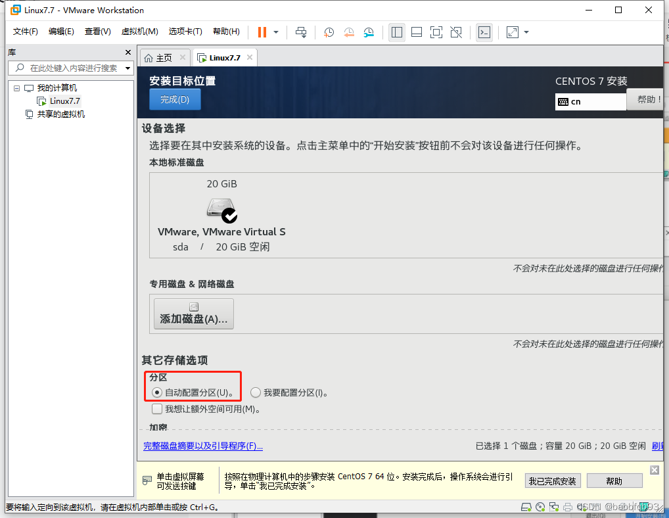Open the 编辑(E) menu

coord(61,32)
